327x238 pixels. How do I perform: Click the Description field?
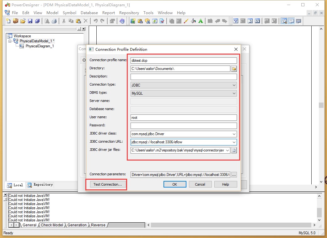tap(184, 77)
